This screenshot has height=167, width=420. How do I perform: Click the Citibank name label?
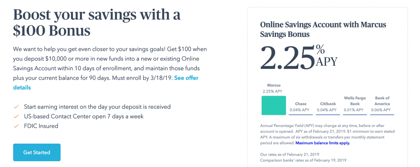(x=328, y=104)
